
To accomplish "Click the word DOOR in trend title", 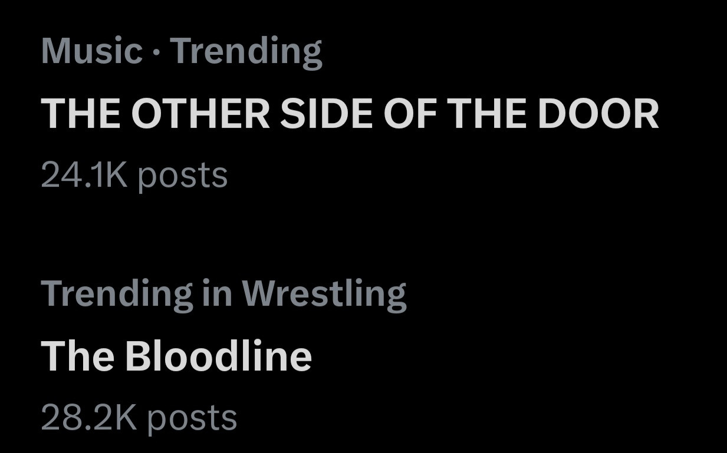I will pyautogui.click(x=597, y=113).
